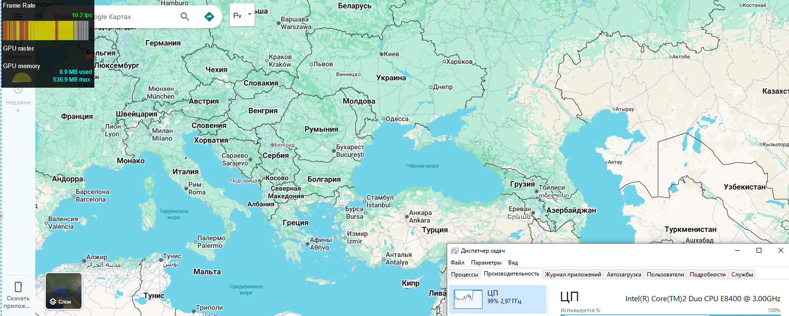Image resolution: width=789 pixels, height=316 pixels.
Task: Select the Рим Roma label
Action: pyautogui.click(x=197, y=188)
